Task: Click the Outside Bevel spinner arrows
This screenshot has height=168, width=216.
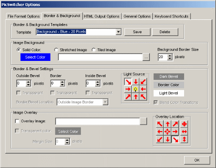Action: [28, 84]
